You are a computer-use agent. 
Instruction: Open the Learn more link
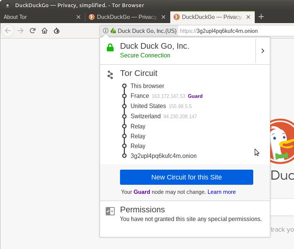click(222, 192)
